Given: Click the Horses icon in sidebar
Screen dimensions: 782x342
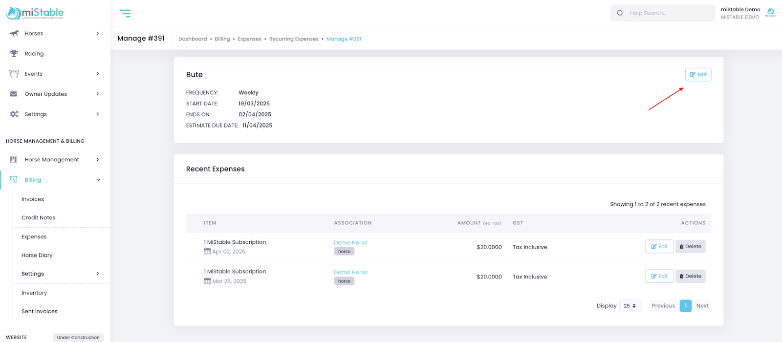Looking at the screenshot, I should [14, 33].
